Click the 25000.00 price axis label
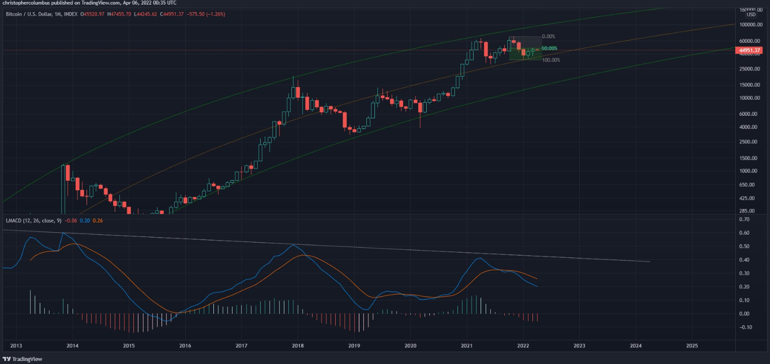The height and width of the screenshot is (364, 770). click(750, 68)
